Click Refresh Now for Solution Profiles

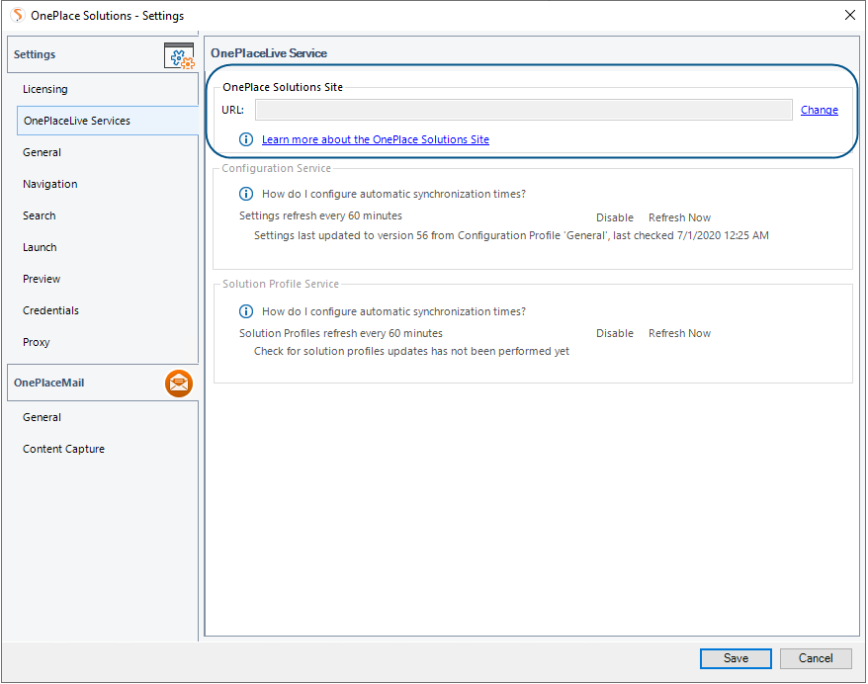pos(679,332)
